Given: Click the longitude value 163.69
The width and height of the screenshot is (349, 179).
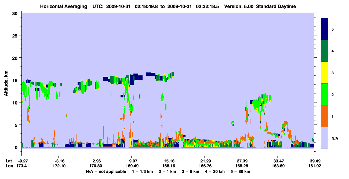Looking at the screenshot, I should tap(278, 166).
